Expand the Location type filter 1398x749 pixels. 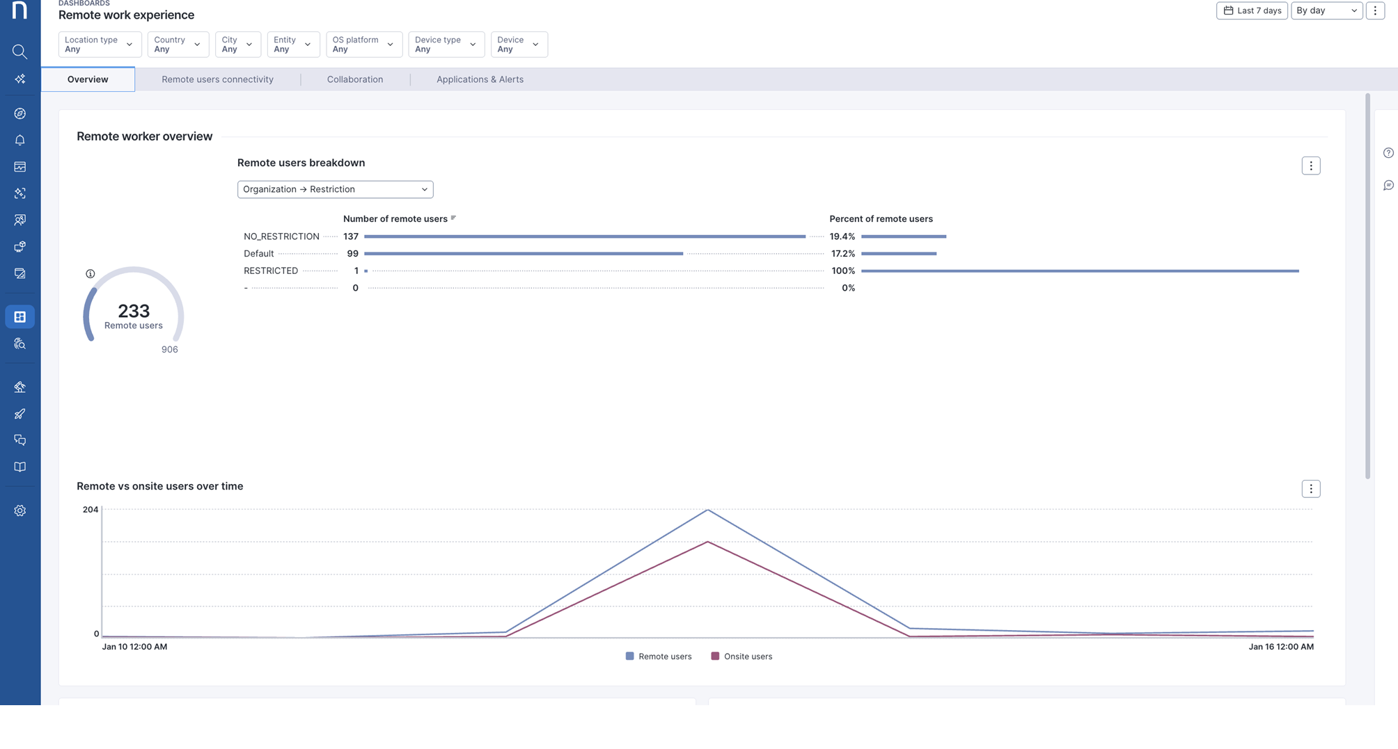pos(100,45)
